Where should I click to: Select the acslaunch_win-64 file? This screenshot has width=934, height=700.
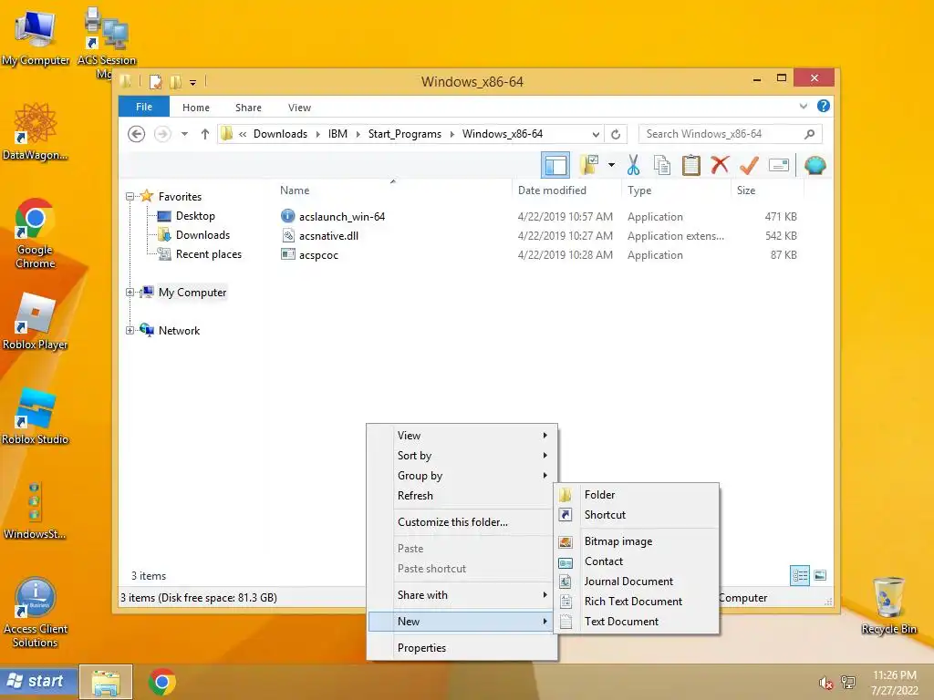coord(342,217)
